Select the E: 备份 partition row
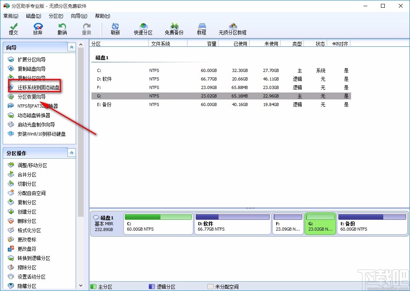Image resolution: width=410 pixels, height=291 pixels. (221, 104)
